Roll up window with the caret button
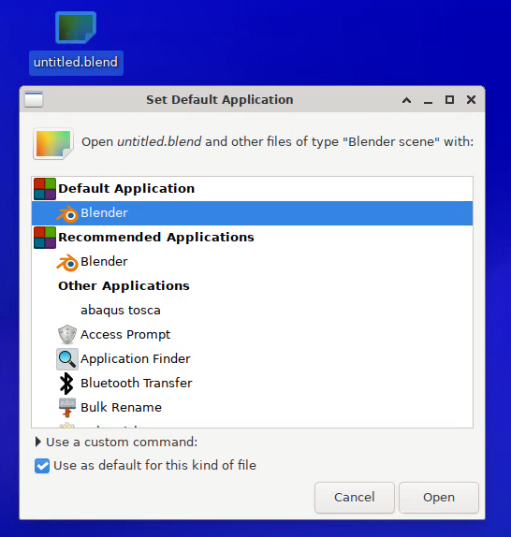The image size is (511, 537). pyautogui.click(x=407, y=100)
